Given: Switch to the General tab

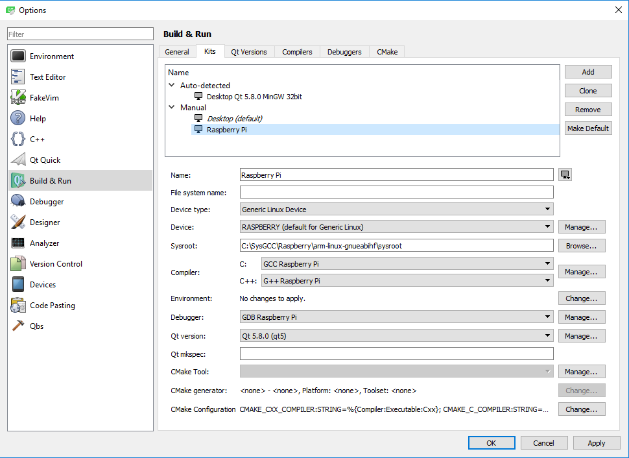Looking at the screenshot, I should coord(177,52).
